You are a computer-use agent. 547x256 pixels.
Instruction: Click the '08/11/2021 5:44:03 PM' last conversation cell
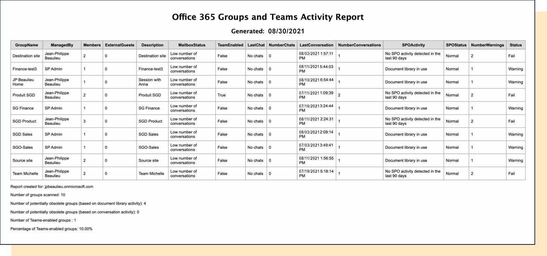[316, 69]
